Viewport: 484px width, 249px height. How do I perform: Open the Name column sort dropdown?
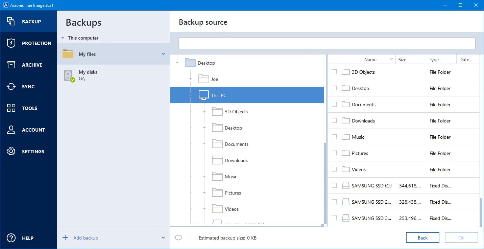(391, 59)
